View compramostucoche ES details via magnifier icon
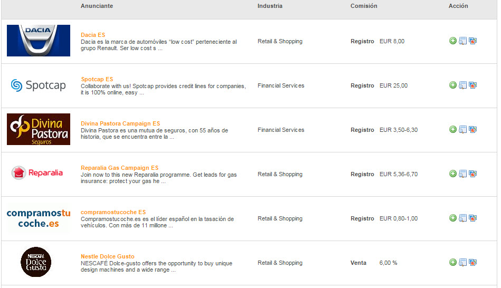The image size is (501, 288). coord(462,218)
